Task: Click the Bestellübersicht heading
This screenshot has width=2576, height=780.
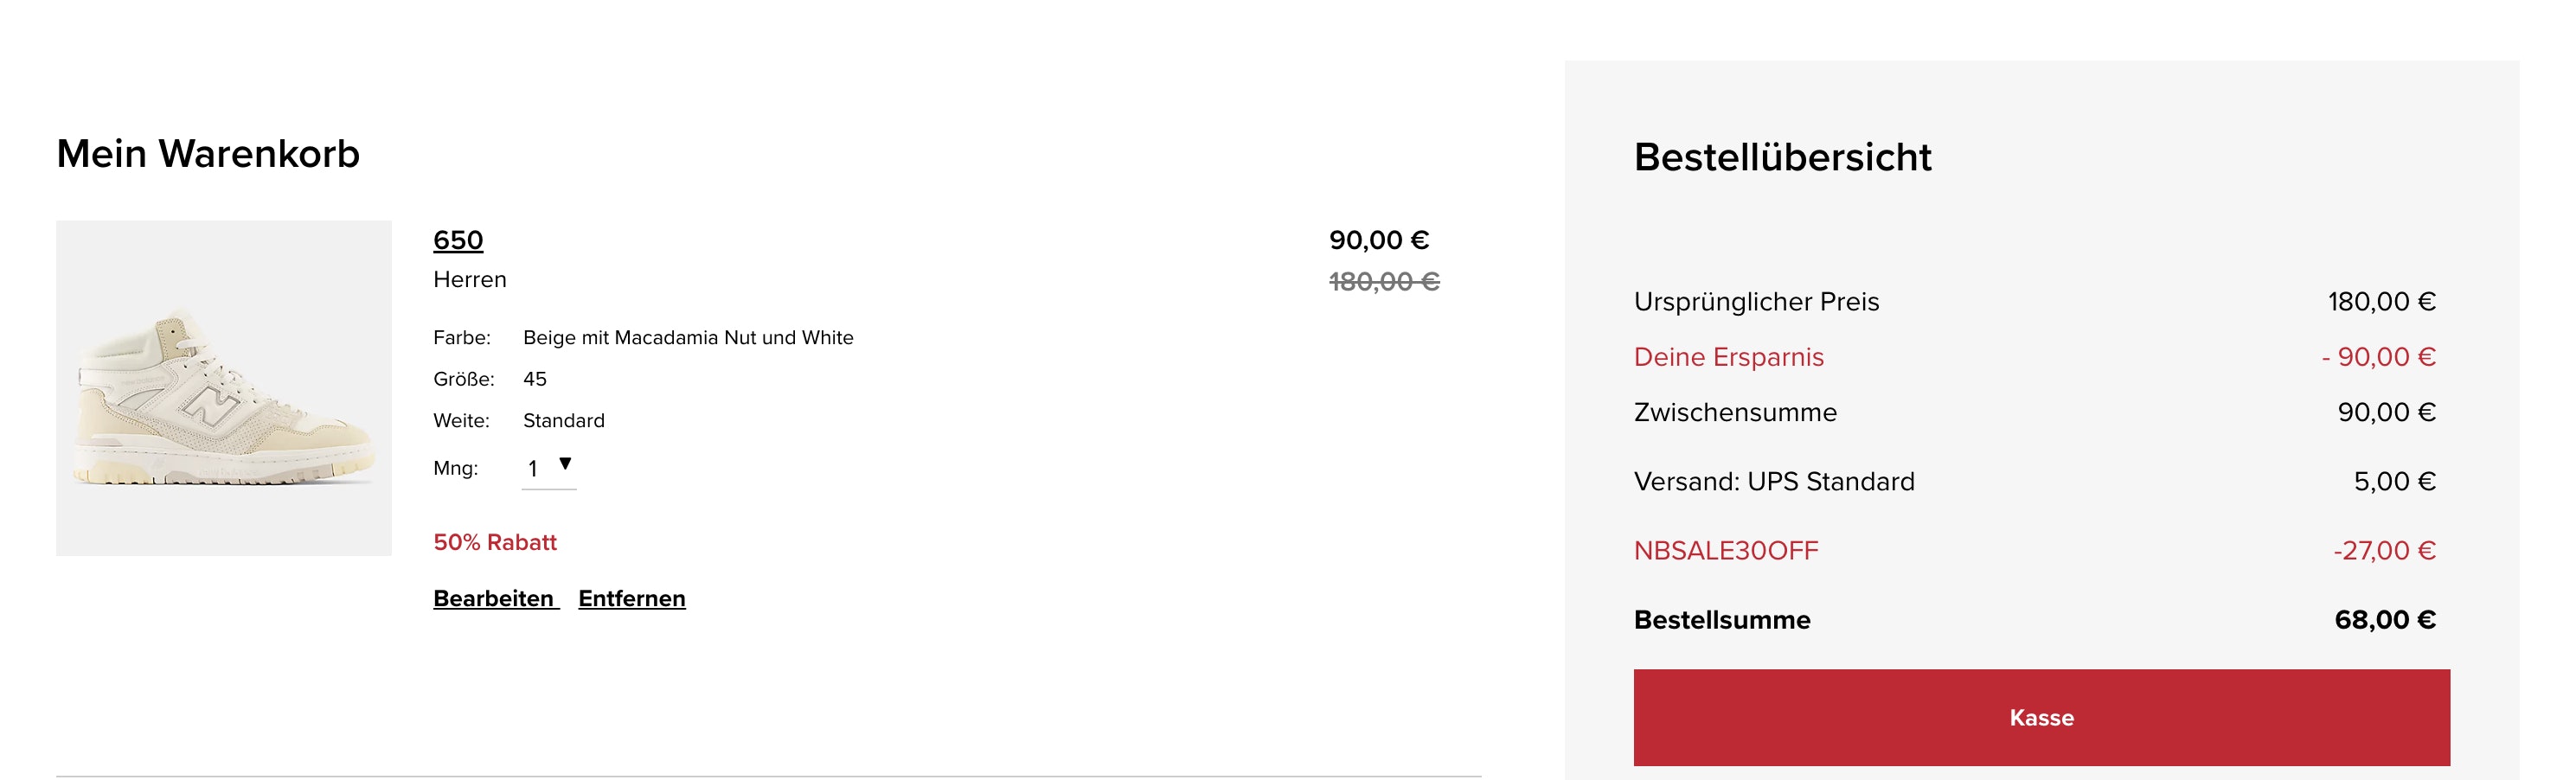Action: click(x=1782, y=157)
